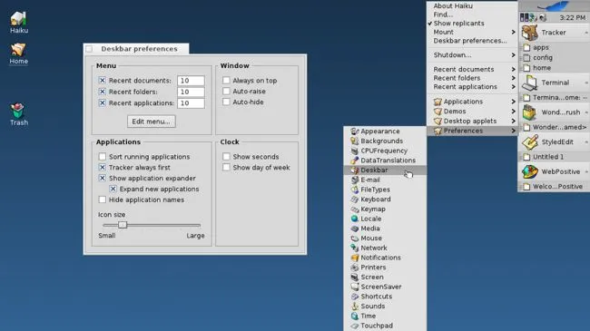Enable Auto-raise option
The image size is (590, 331).
tap(226, 91)
